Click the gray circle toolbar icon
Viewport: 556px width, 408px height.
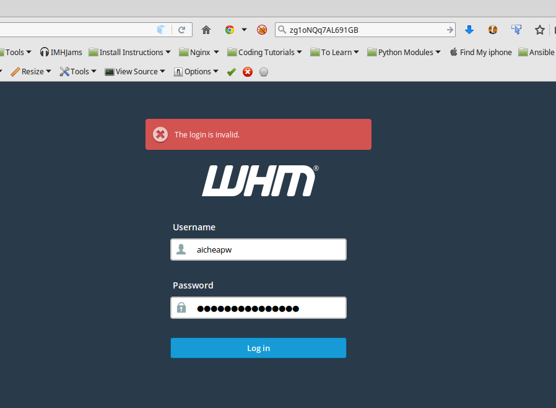pos(264,72)
